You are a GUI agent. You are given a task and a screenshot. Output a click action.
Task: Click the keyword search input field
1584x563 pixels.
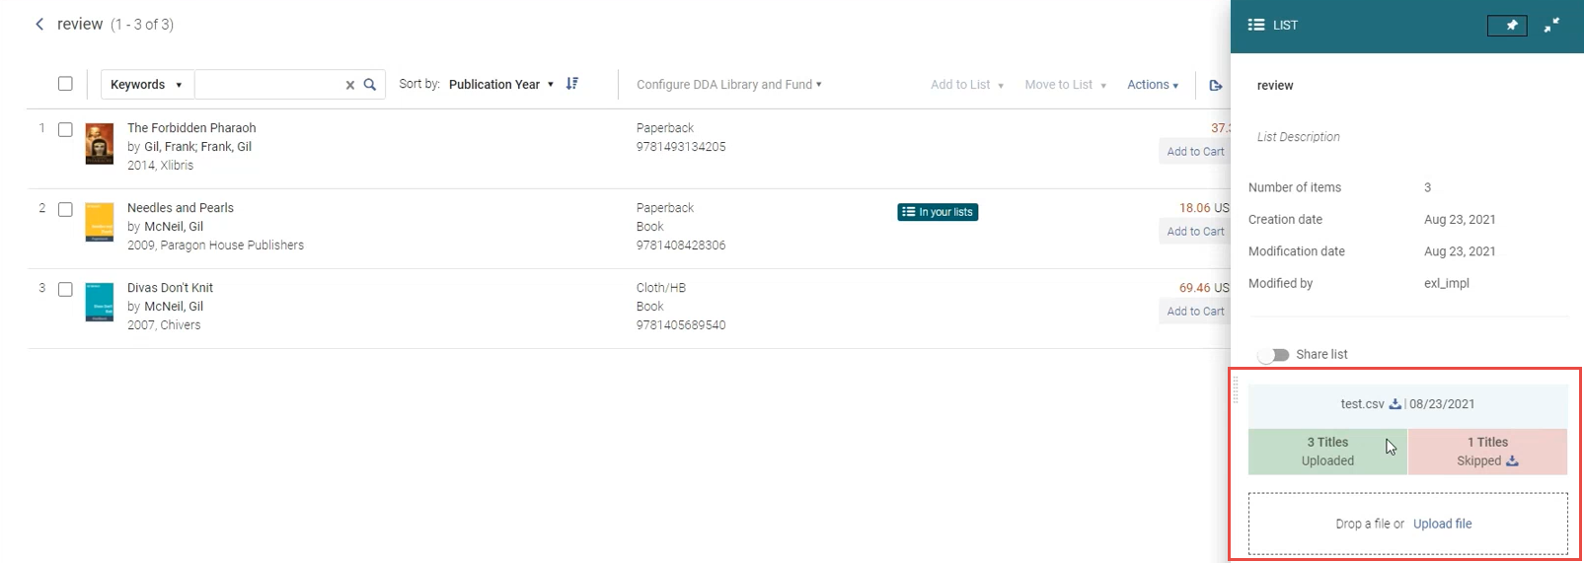click(268, 85)
